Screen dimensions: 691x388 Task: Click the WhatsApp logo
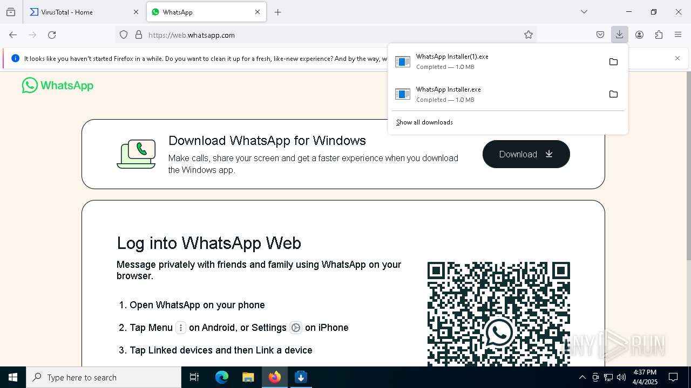[x=58, y=85]
